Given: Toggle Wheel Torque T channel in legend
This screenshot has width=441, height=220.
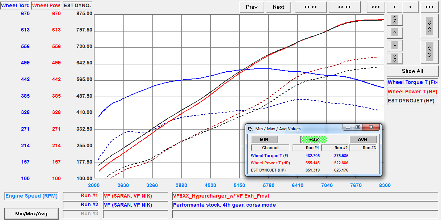Looking at the screenshot, I should coord(412,82).
